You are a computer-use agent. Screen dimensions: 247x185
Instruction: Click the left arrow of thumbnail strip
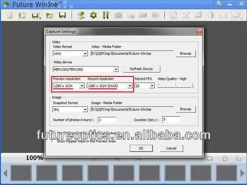click(5, 173)
